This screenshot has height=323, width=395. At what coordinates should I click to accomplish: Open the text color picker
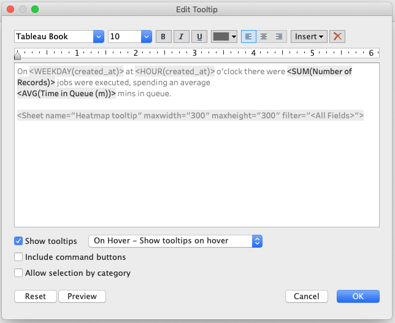pyautogui.click(x=224, y=37)
